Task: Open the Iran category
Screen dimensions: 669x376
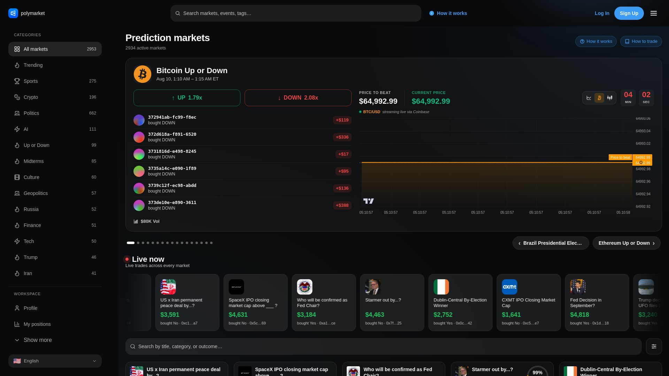Action: click(55, 273)
